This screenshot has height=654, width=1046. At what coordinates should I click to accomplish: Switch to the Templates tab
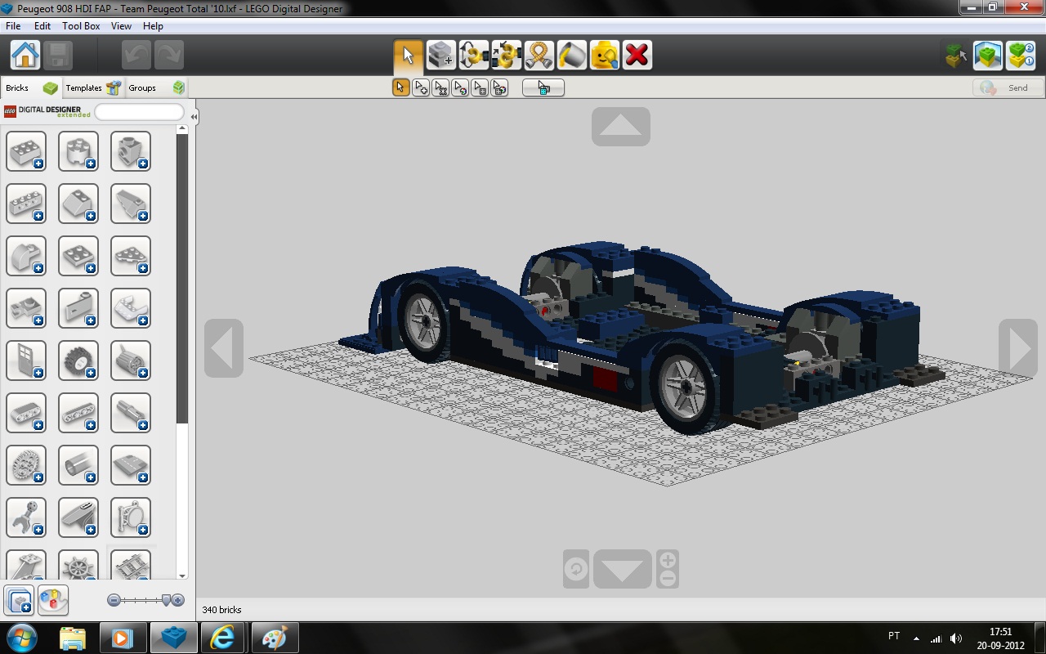click(92, 87)
